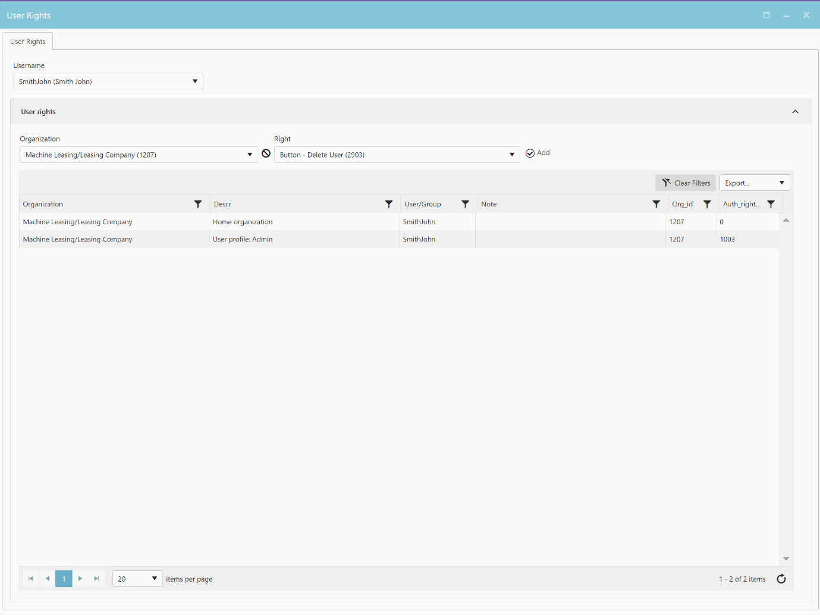The height and width of the screenshot is (615, 820).
Task: Open the Note column filter icon
Action: tap(656, 204)
